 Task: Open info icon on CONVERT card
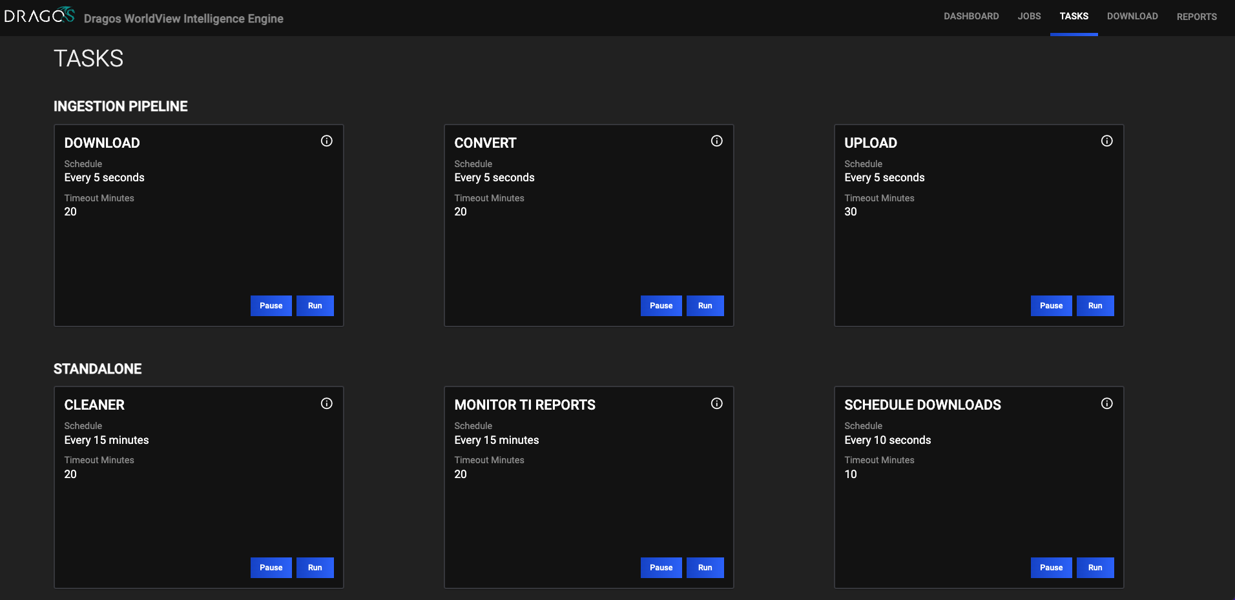(717, 141)
